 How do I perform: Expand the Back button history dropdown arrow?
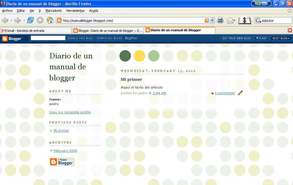pyautogui.click(x=11, y=21)
